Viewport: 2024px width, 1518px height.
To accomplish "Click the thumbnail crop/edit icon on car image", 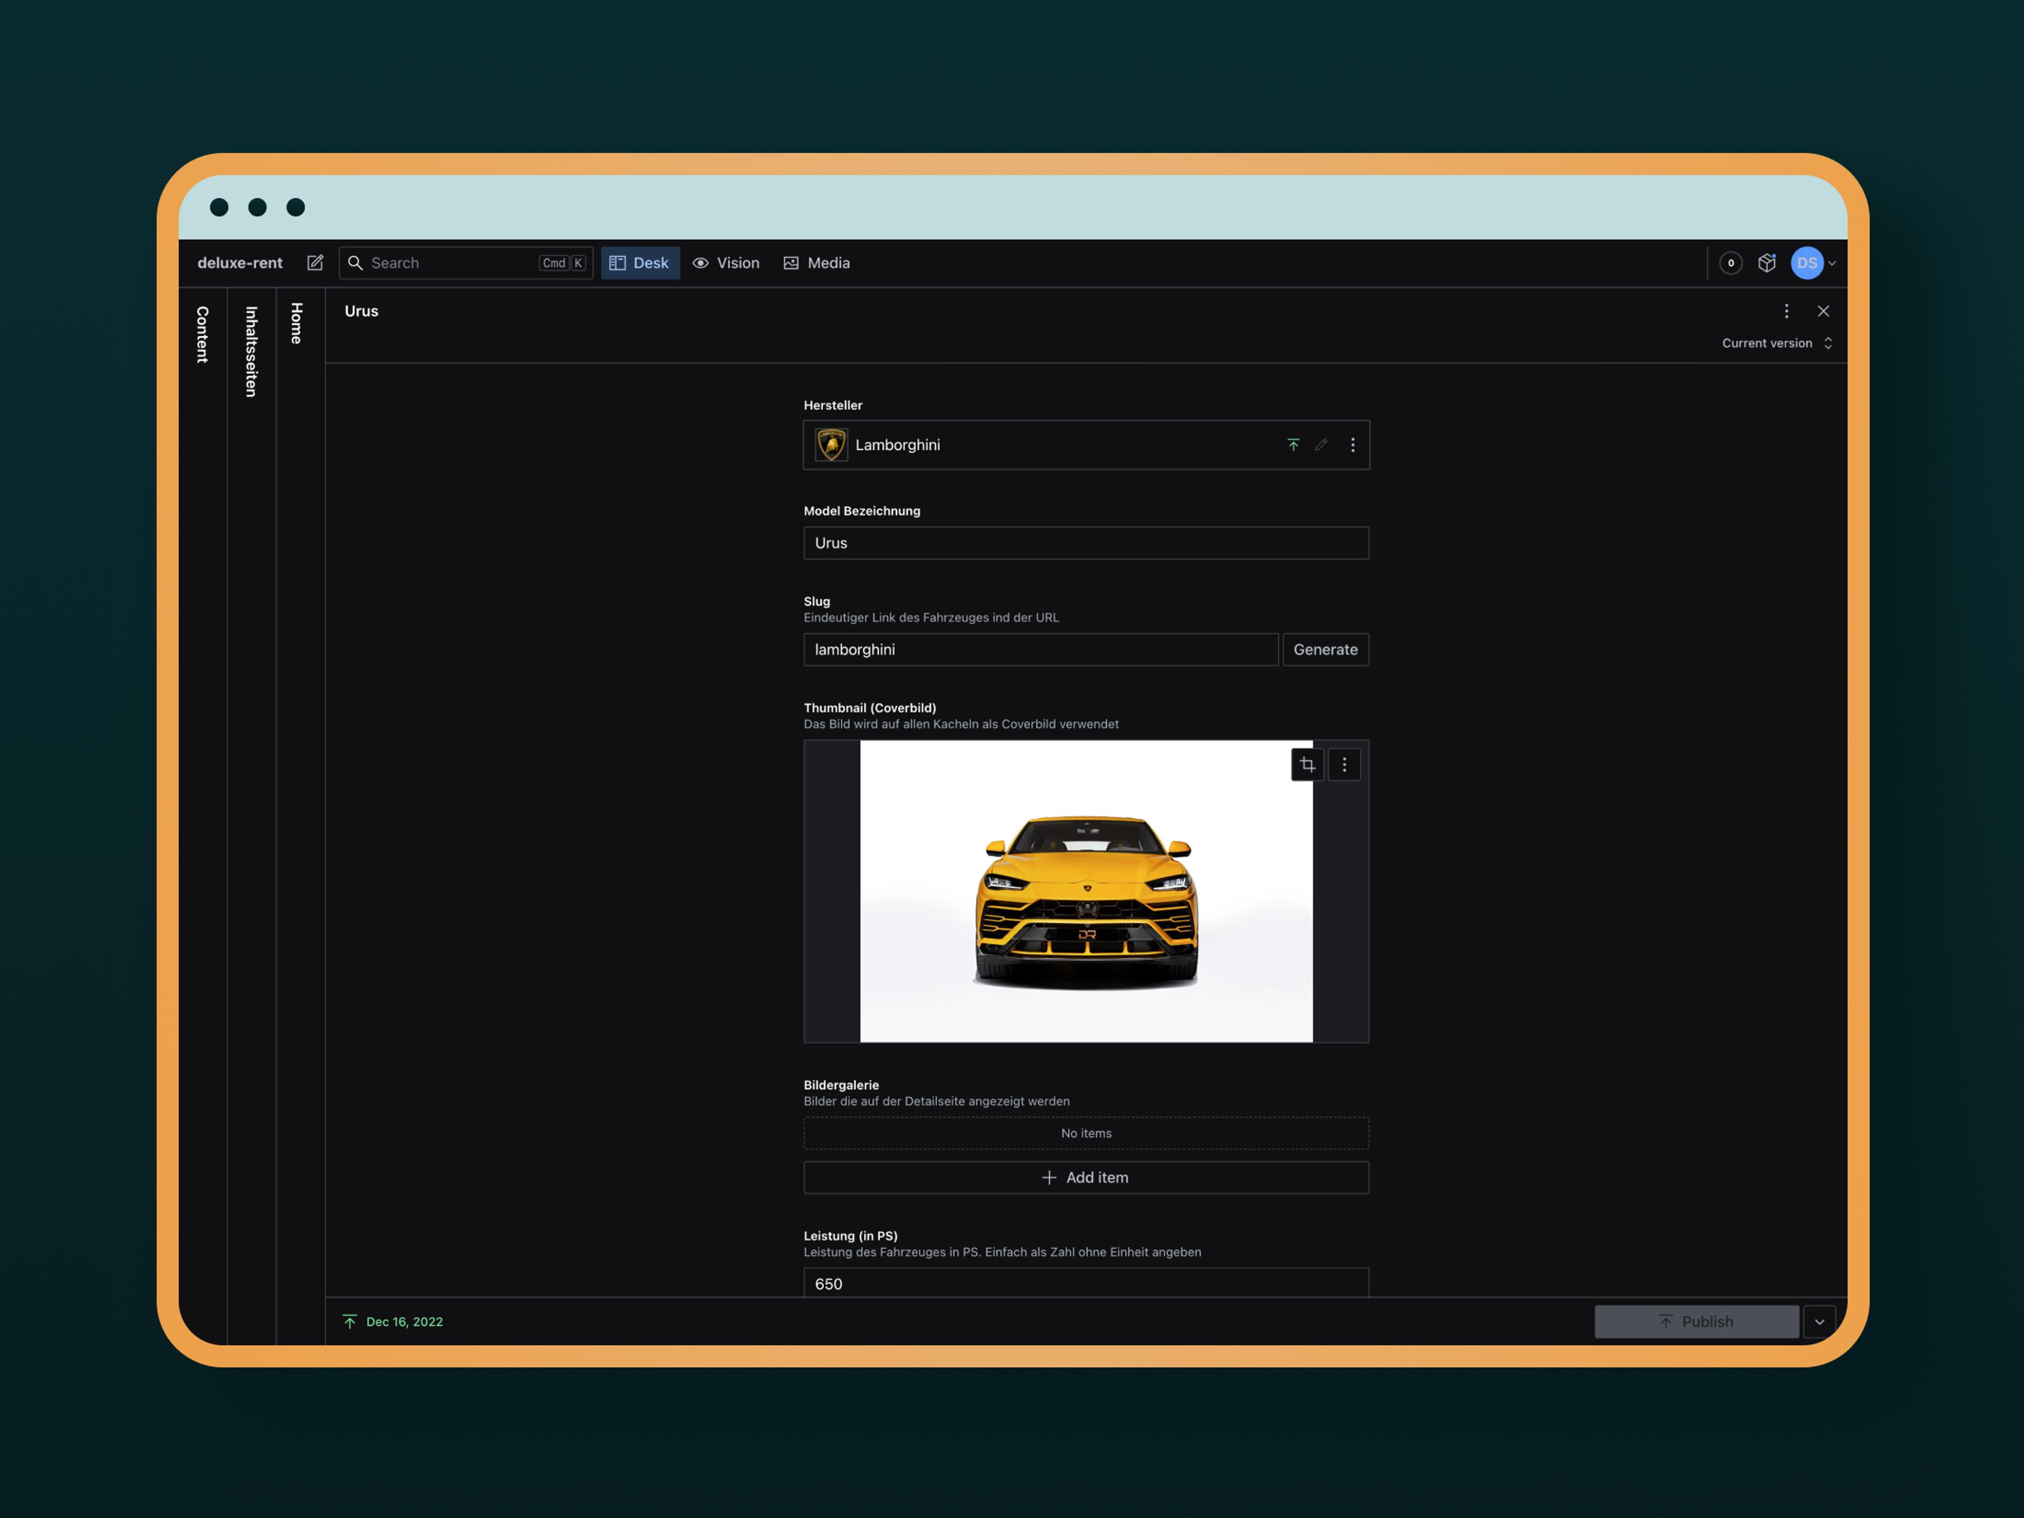I will 1307,764.
